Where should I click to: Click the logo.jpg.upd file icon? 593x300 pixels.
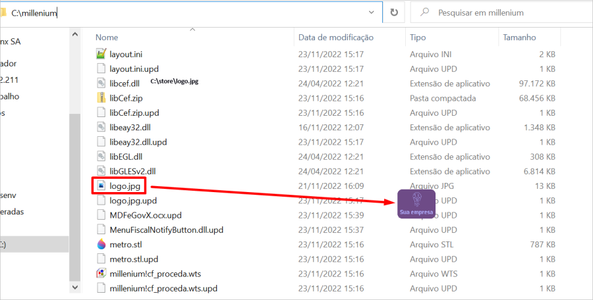101,200
